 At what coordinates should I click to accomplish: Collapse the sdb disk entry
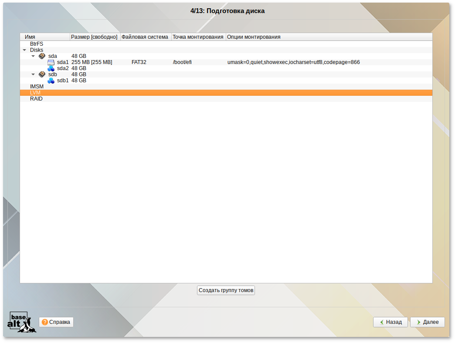coord(33,74)
